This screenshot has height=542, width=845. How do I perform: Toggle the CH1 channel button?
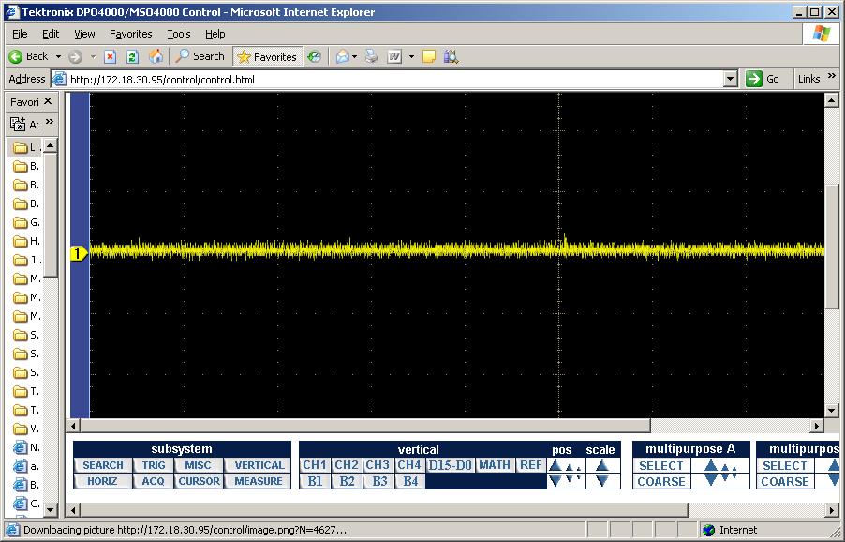click(315, 465)
